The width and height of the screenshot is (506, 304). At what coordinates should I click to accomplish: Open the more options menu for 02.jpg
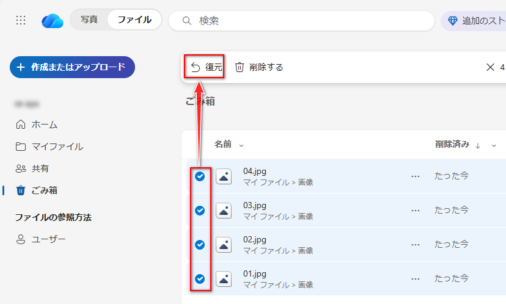pos(416,245)
